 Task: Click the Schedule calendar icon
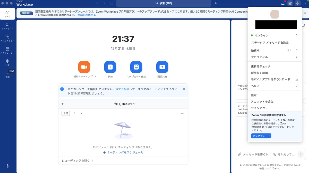click(136, 67)
